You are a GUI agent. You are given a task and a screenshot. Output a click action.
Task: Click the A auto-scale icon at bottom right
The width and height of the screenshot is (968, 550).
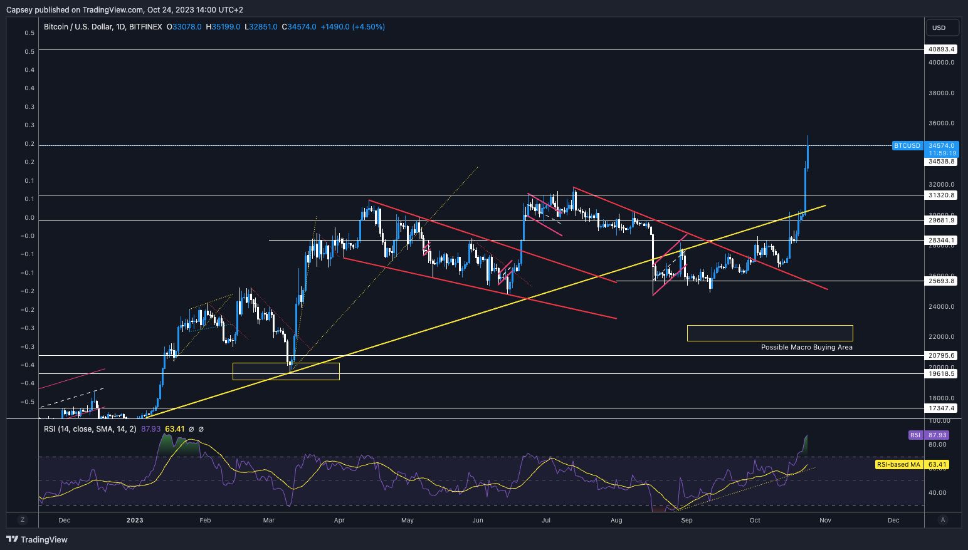click(x=943, y=520)
